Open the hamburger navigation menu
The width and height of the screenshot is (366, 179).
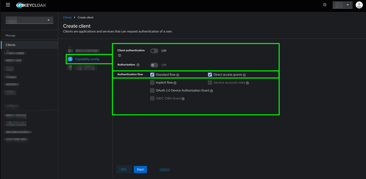point(8,5)
